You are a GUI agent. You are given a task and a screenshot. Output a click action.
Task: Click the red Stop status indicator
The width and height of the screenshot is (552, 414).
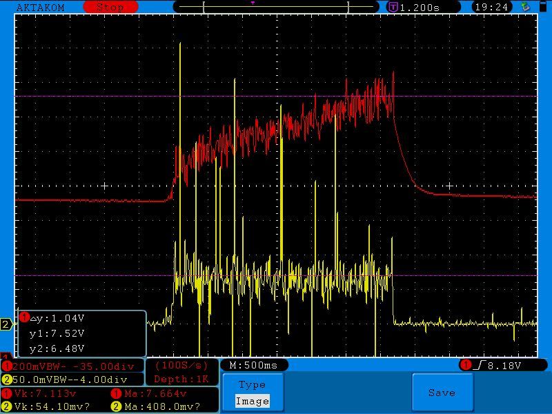110,7
